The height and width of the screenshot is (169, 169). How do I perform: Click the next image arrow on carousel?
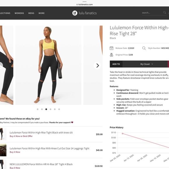coord(97,66)
